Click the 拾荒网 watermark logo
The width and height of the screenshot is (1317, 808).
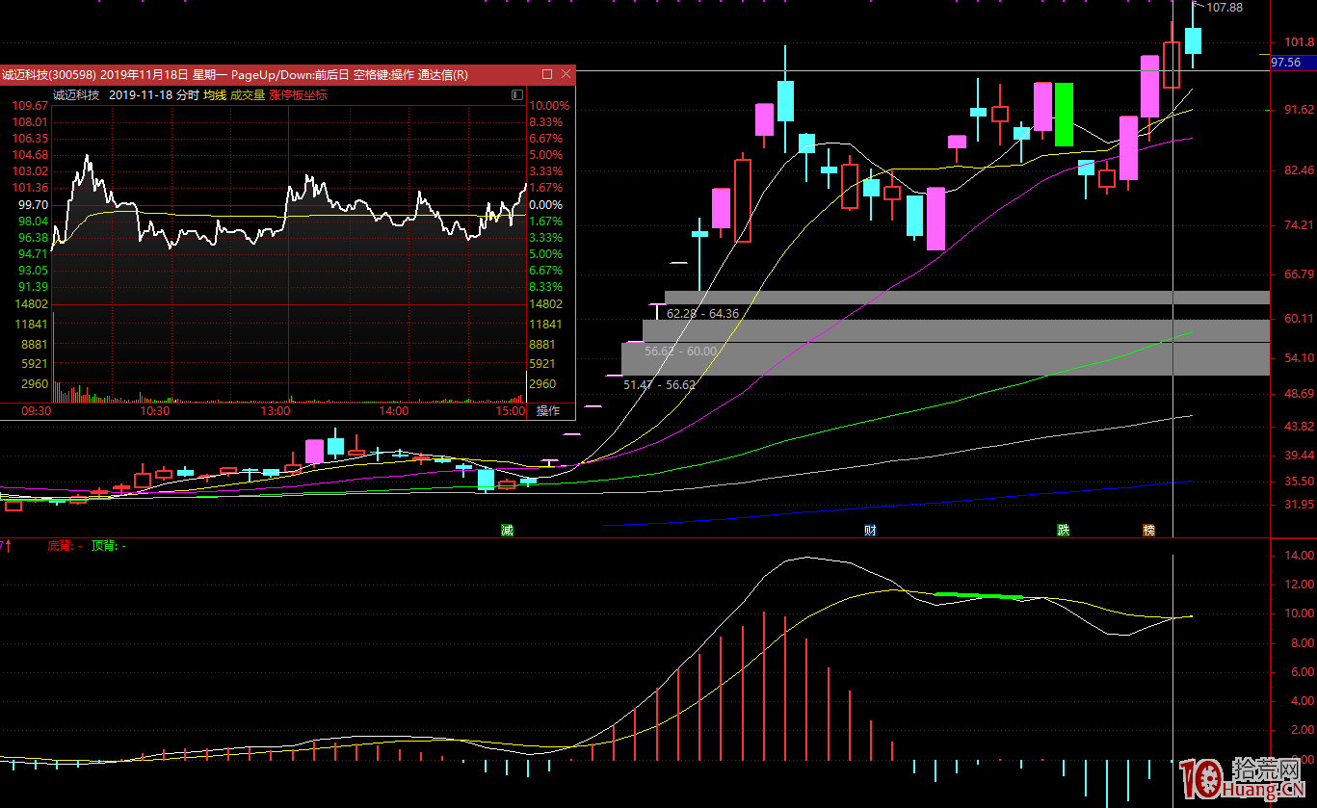click(1245, 778)
